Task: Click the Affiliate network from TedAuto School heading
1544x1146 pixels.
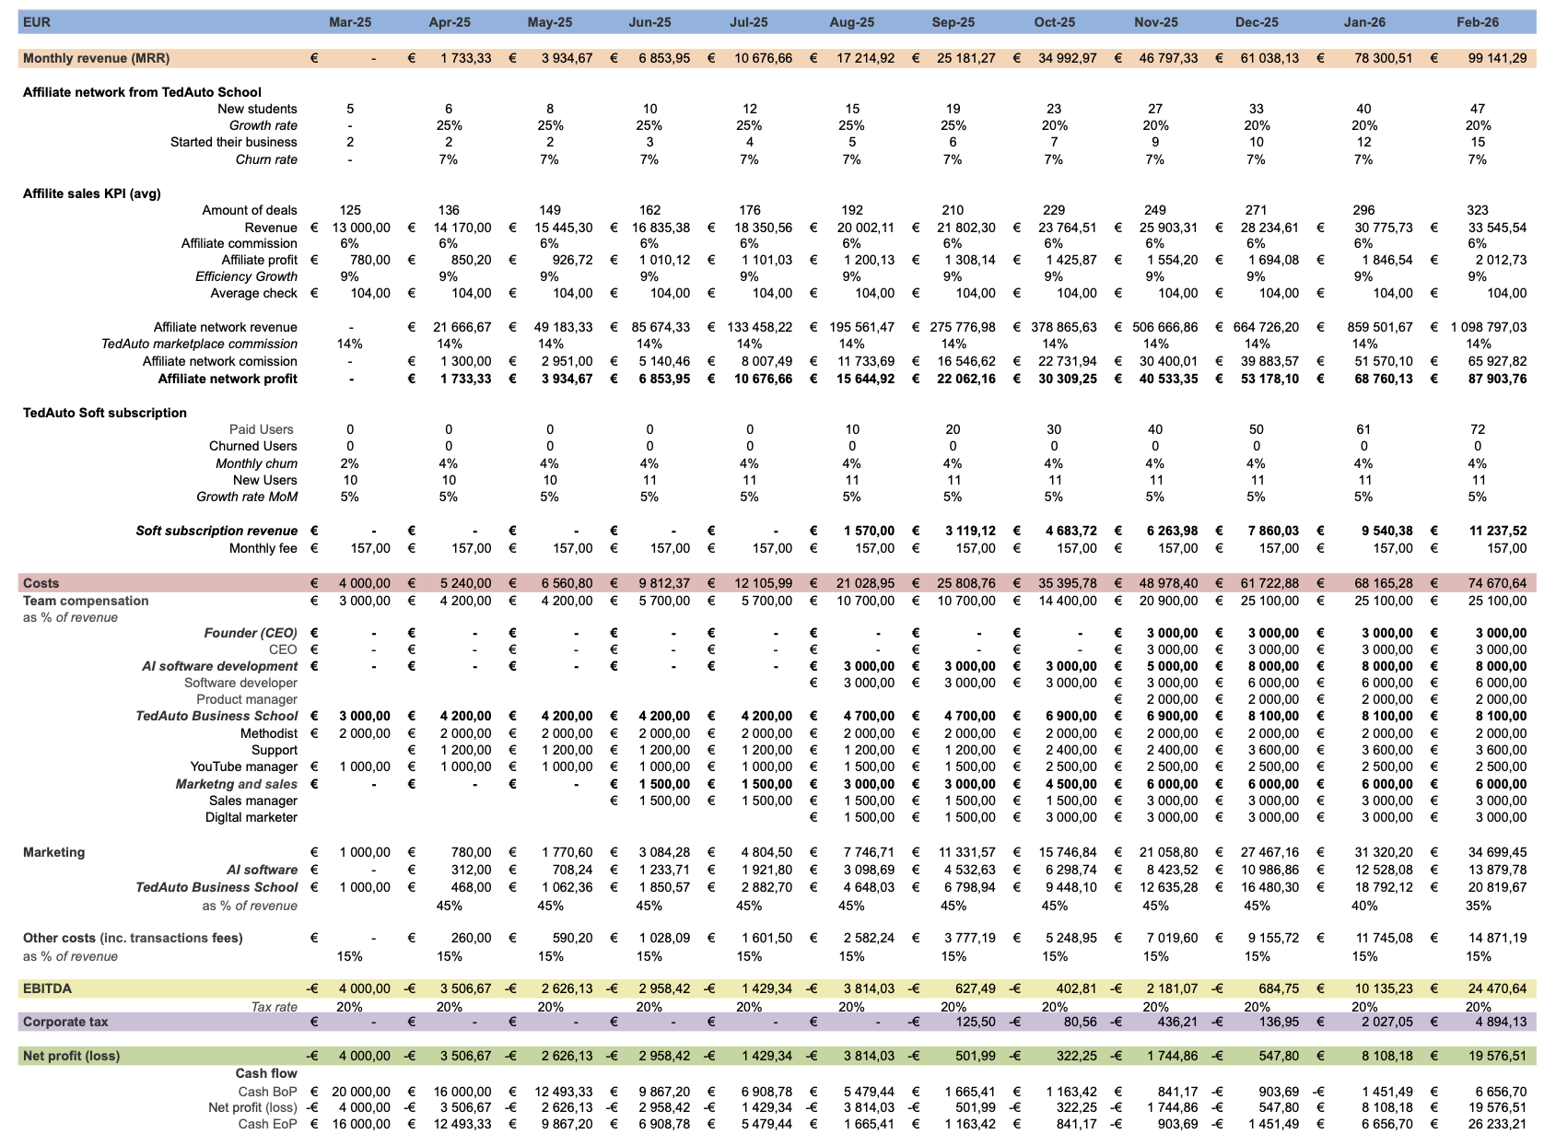Action: click(142, 92)
